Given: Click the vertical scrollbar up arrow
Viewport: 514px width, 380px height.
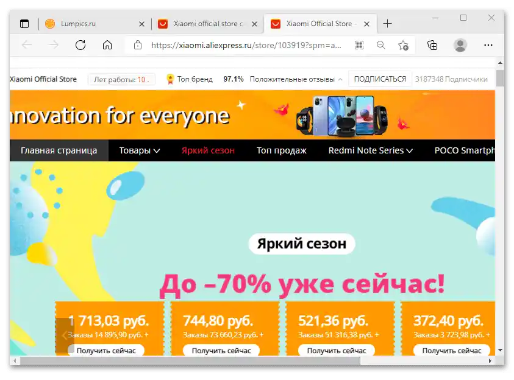Looking at the screenshot, I should [x=500, y=63].
